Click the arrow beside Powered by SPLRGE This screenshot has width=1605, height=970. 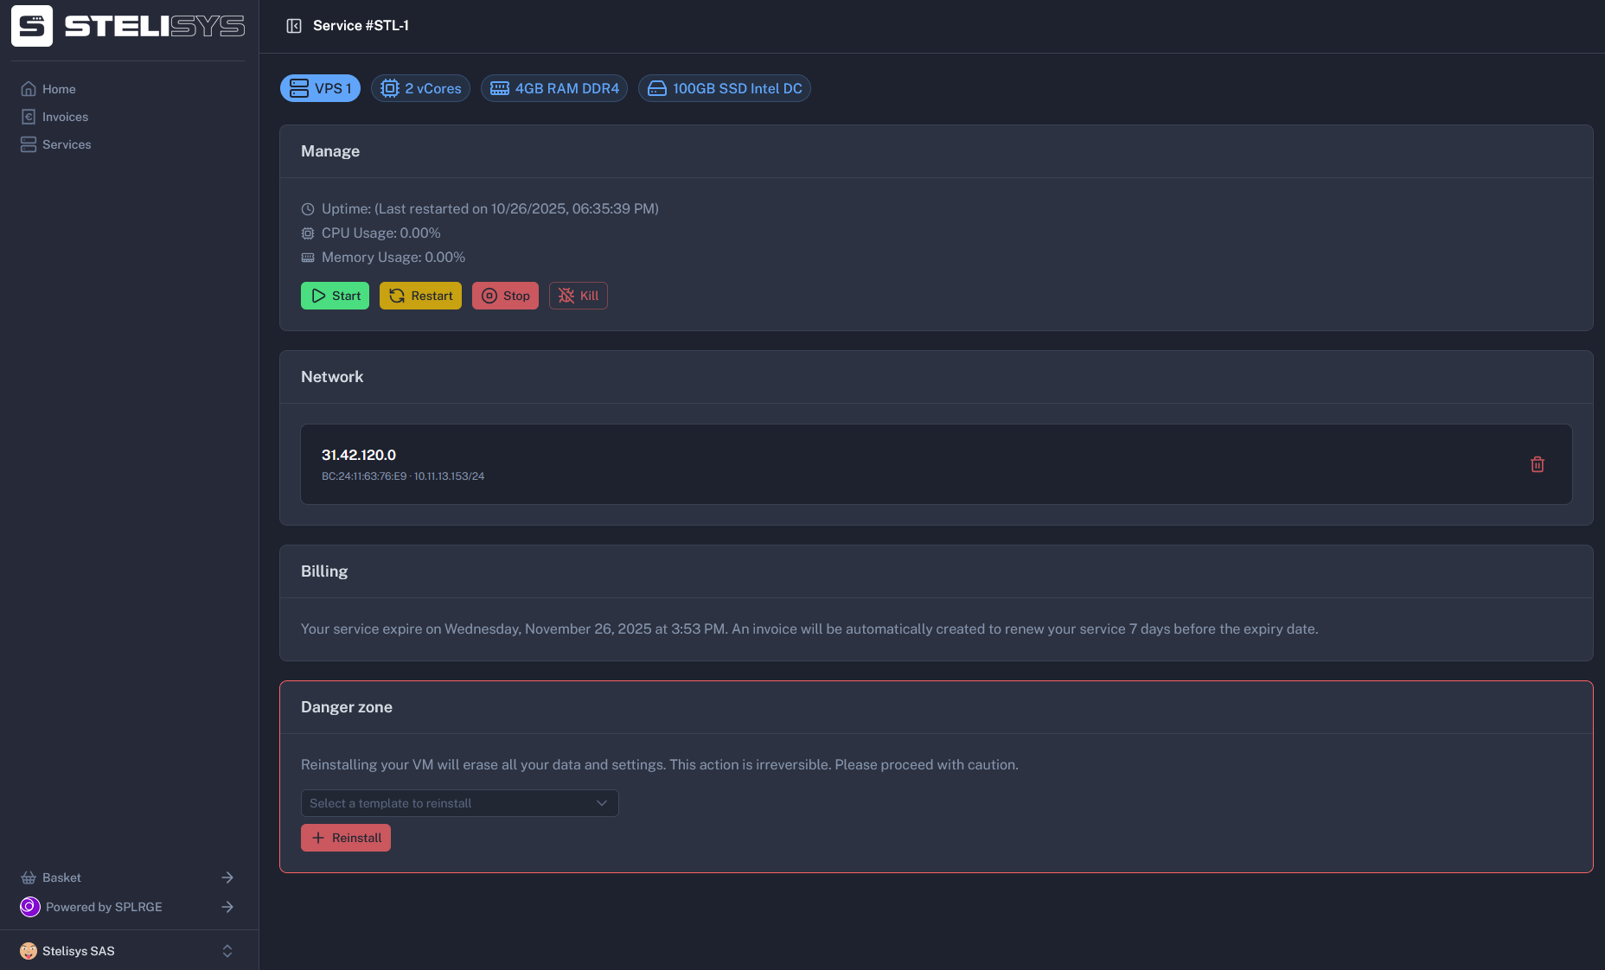[x=227, y=907]
